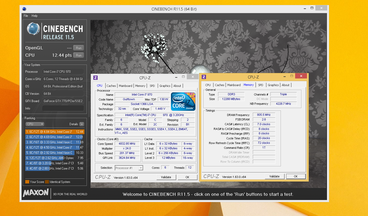Click the Core Speed value 4832.85 MHz
Image resolution: width=368 pixels, height=216 pixels.
[x=127, y=144]
